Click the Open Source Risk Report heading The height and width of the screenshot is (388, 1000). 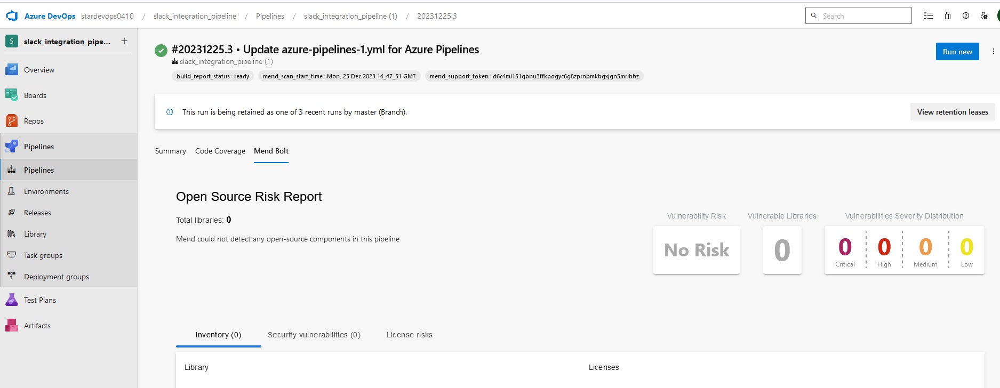[249, 197]
